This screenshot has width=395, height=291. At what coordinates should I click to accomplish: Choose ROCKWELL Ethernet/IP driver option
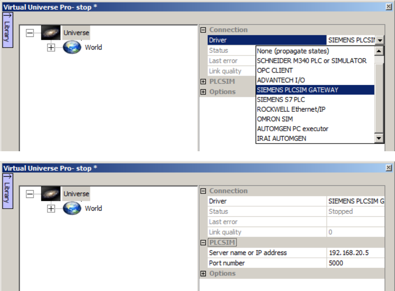click(x=315, y=109)
